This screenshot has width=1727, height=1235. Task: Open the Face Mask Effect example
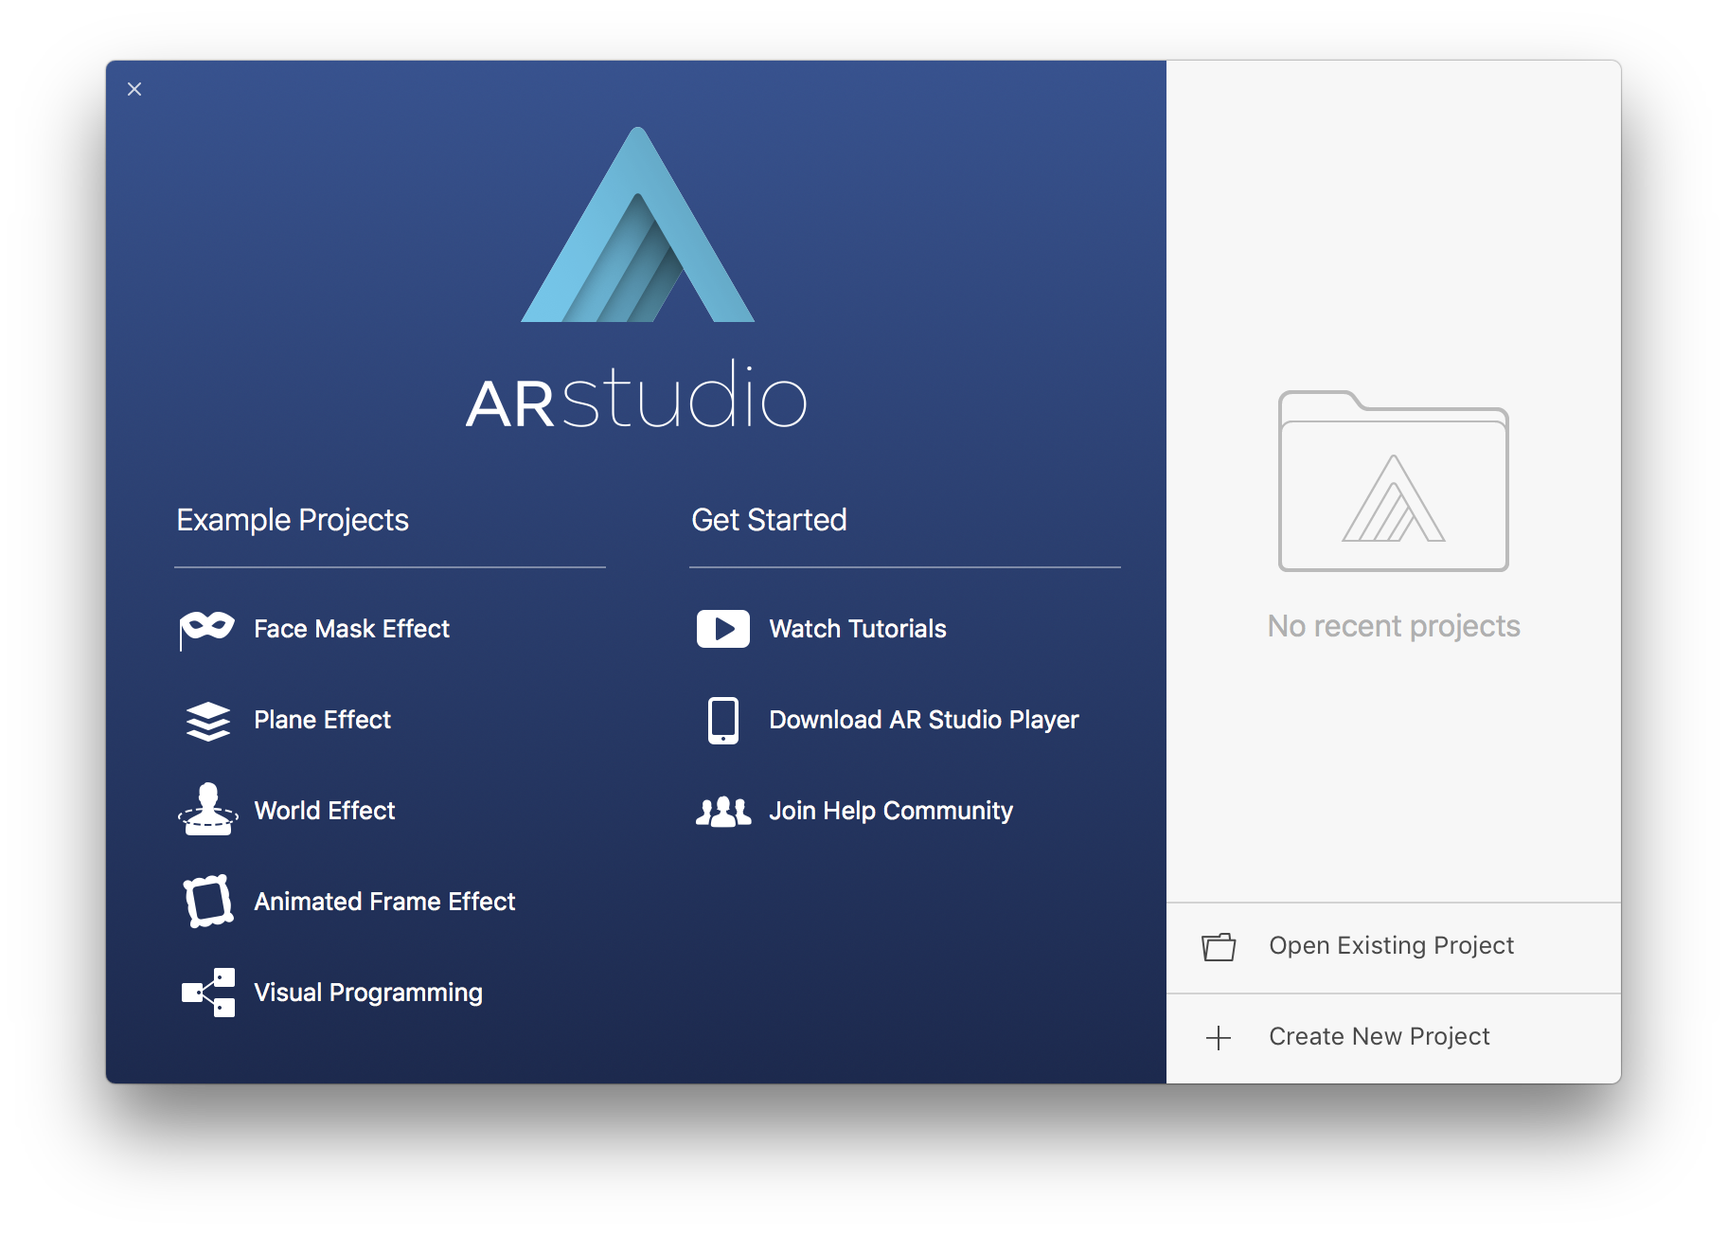tap(351, 629)
